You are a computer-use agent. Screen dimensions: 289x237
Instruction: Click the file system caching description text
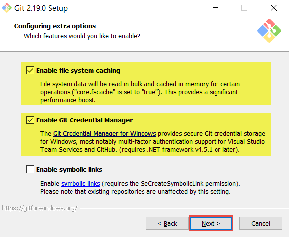point(140,92)
